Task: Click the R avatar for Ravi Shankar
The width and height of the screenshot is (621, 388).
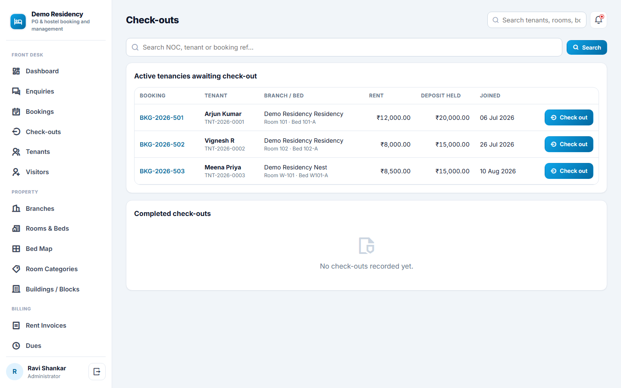Action: click(x=15, y=372)
